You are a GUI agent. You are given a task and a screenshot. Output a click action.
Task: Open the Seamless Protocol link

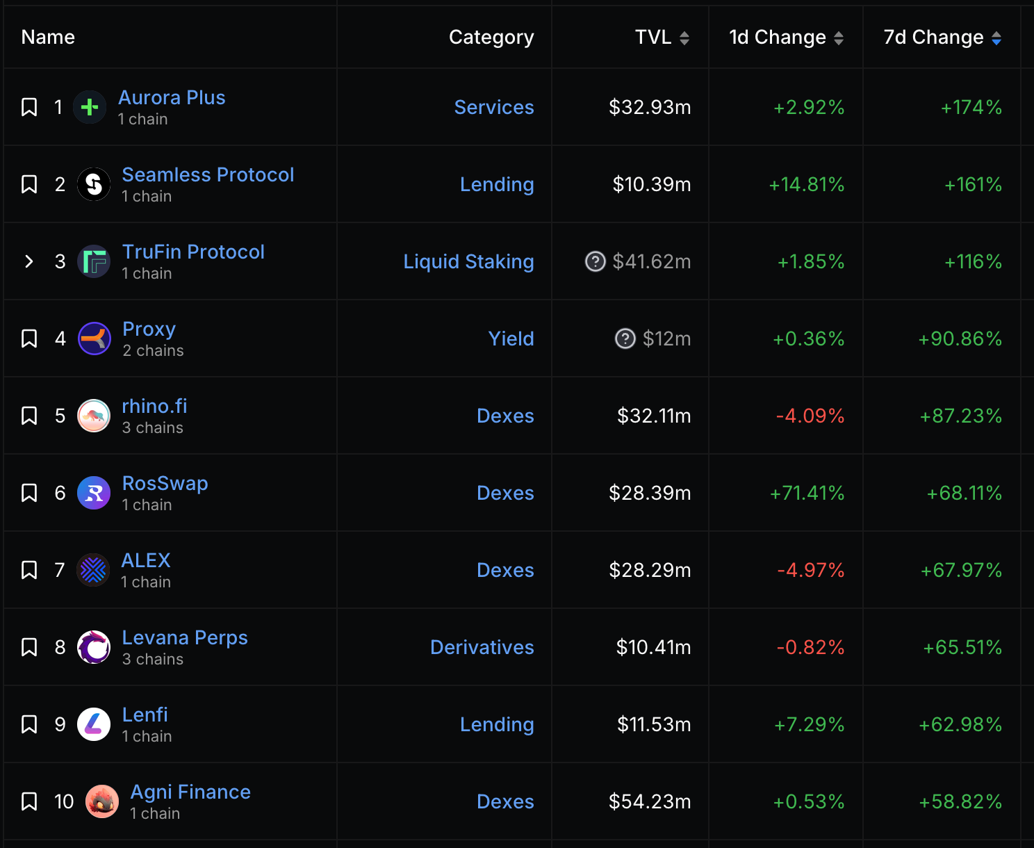coord(208,174)
